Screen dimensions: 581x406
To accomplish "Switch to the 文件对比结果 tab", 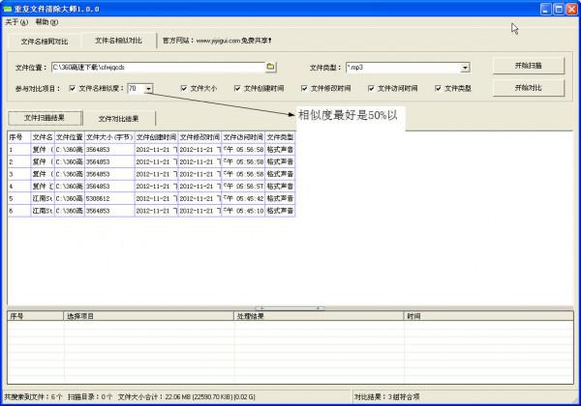I will coord(118,119).
